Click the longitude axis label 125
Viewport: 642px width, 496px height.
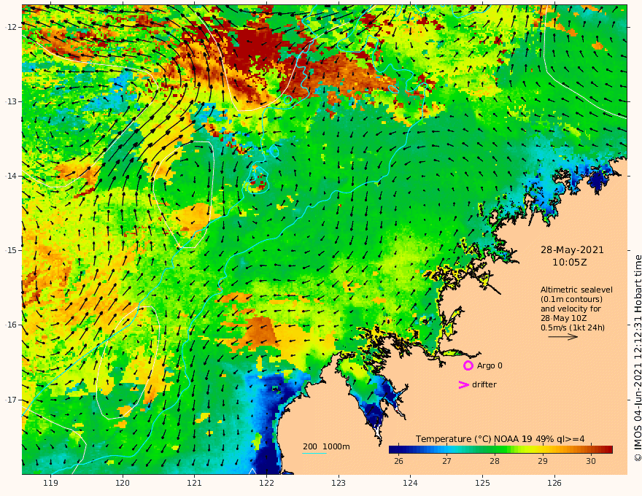[x=482, y=484]
